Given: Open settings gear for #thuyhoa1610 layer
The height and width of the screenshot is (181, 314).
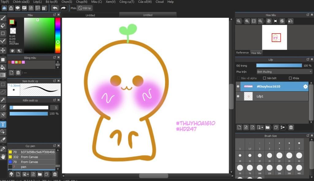Looking at the screenshot, I should (305, 87).
